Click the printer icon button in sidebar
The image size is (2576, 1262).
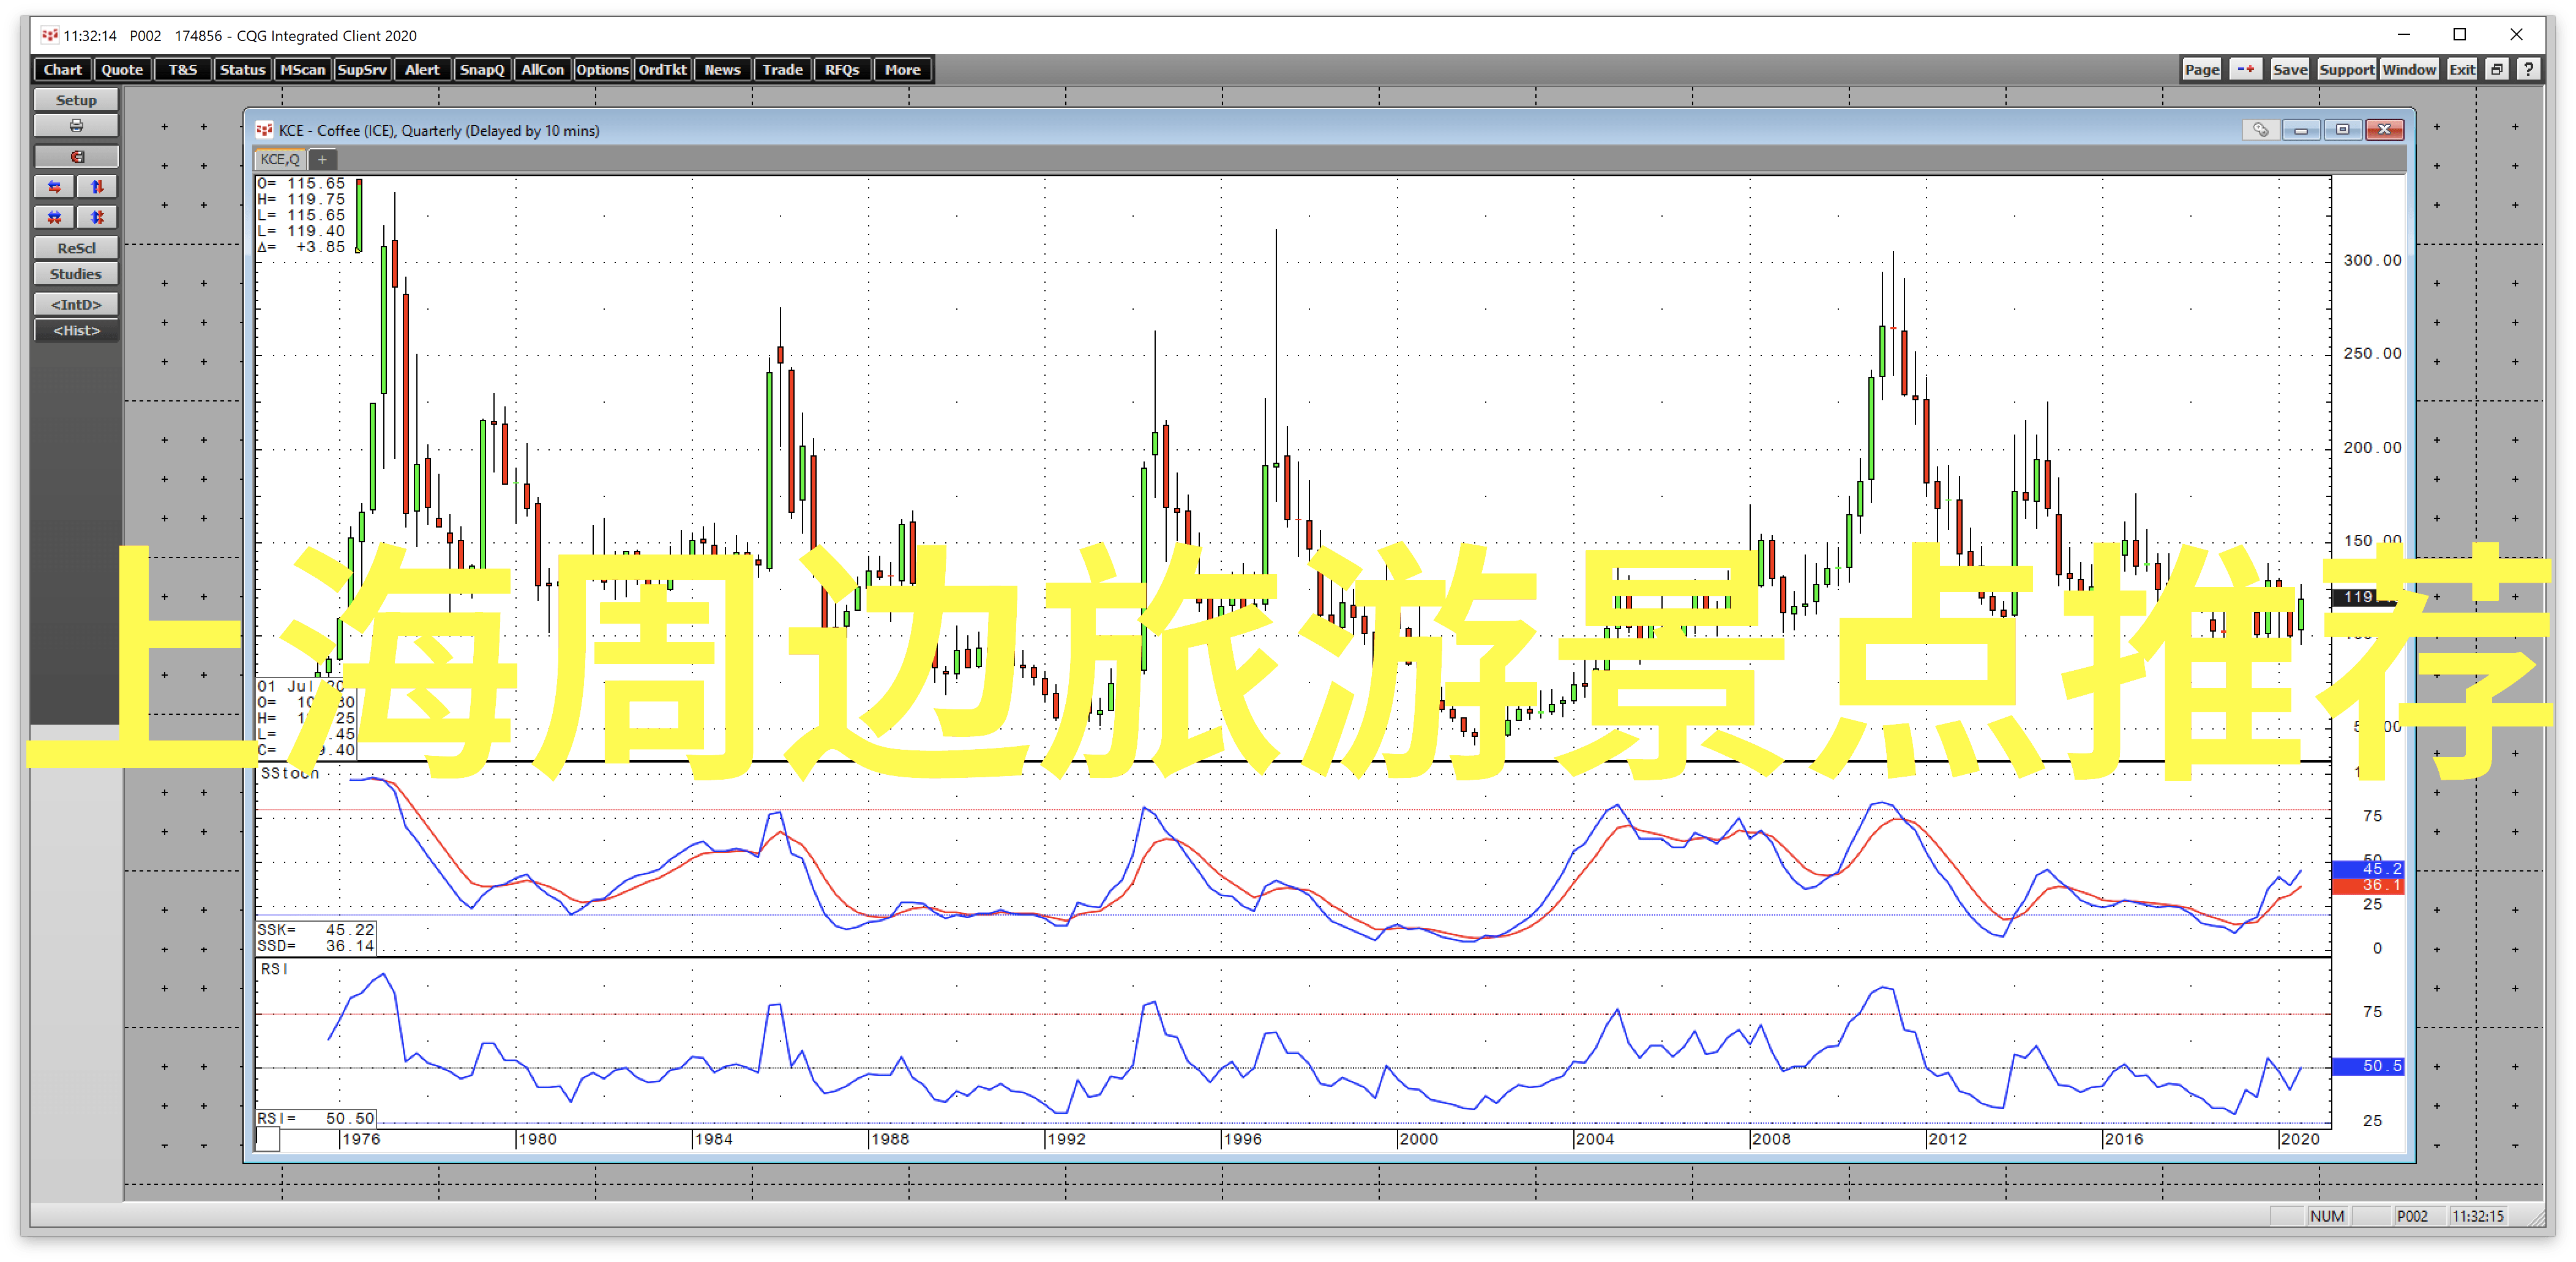tap(76, 126)
